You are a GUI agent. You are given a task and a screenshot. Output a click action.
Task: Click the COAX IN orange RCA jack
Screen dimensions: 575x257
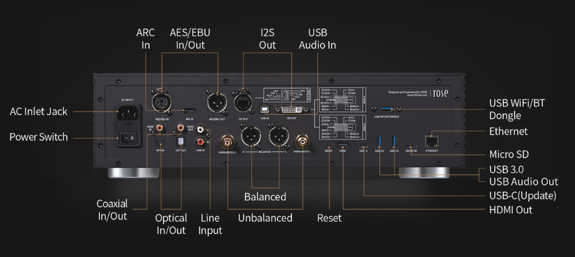point(160,128)
